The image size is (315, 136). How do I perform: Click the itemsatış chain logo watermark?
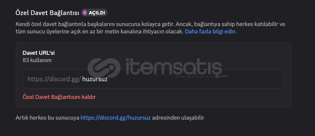coord(104,68)
